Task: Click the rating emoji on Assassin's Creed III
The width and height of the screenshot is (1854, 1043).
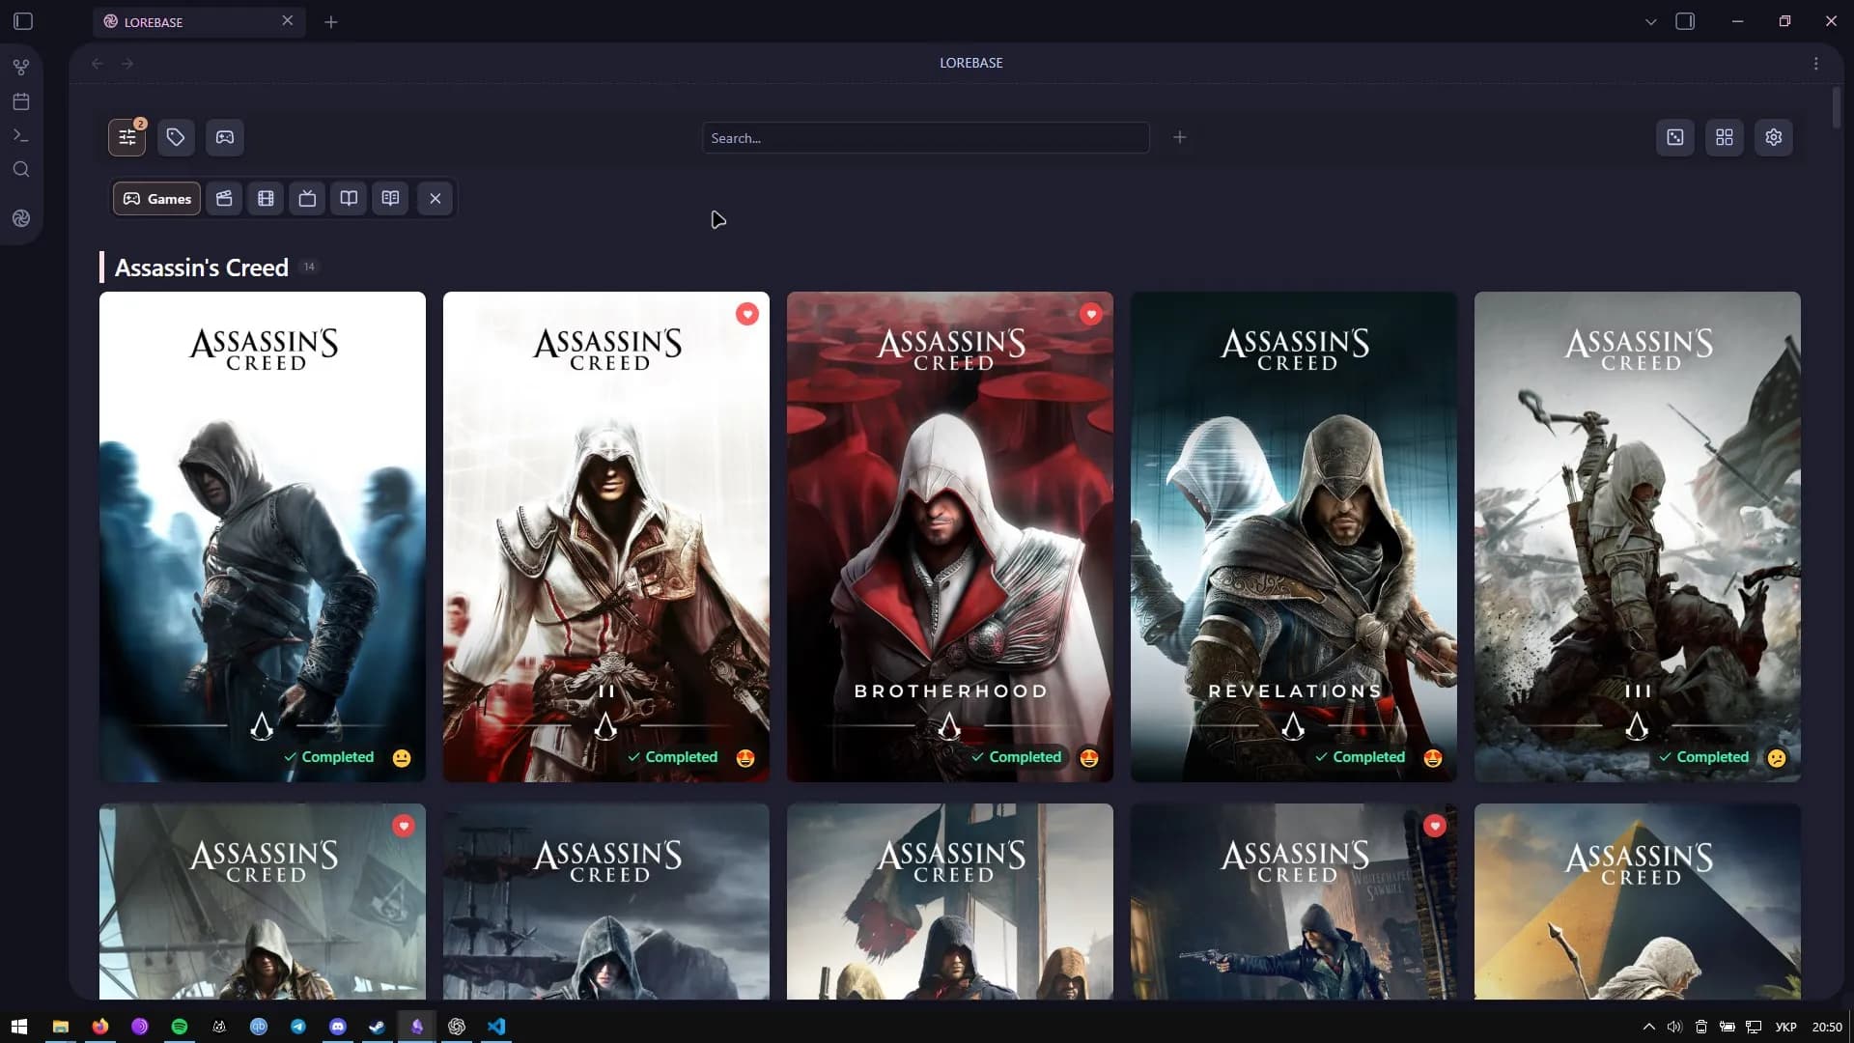Action: pyautogui.click(x=1777, y=758)
